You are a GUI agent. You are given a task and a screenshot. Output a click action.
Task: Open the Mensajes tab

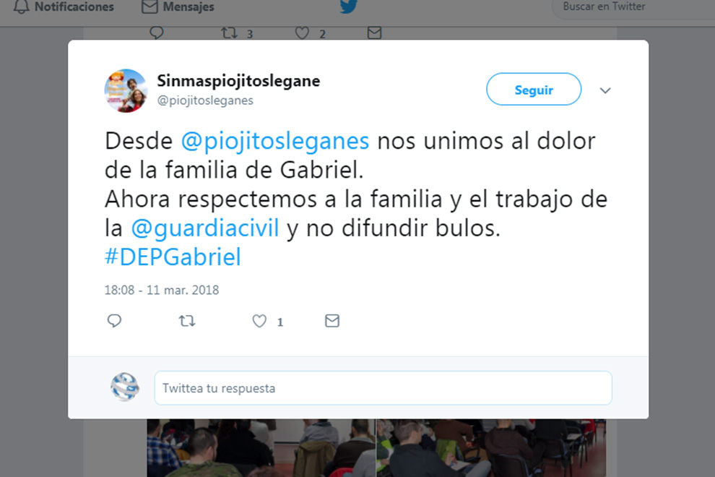[178, 7]
